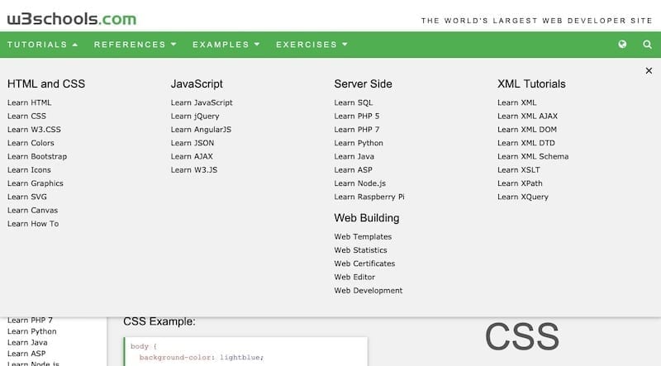Open Learn AngularJS tutorial
This screenshot has height=366, width=661.
(x=201, y=130)
